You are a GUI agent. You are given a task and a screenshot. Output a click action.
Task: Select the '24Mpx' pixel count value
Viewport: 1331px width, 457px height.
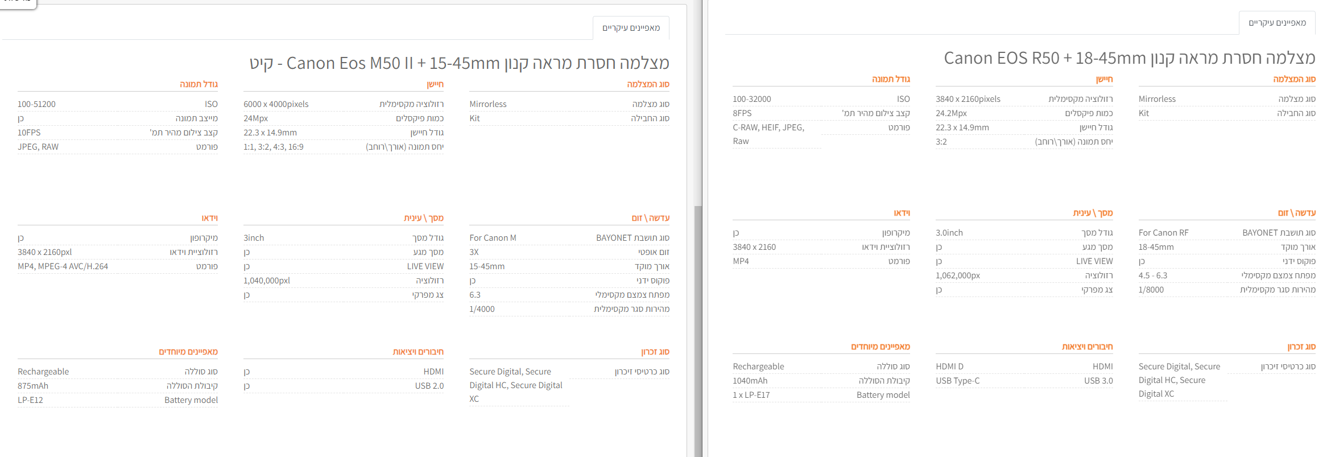coord(255,118)
